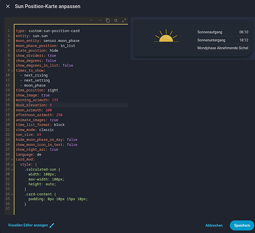Screen dimensions: 255x233
Task: Click the redo arrow in the editor toolbar
Action: (100, 20)
